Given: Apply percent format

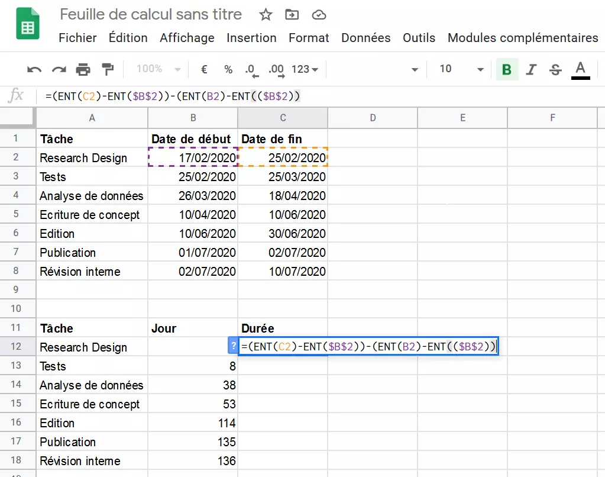Looking at the screenshot, I should (x=228, y=69).
